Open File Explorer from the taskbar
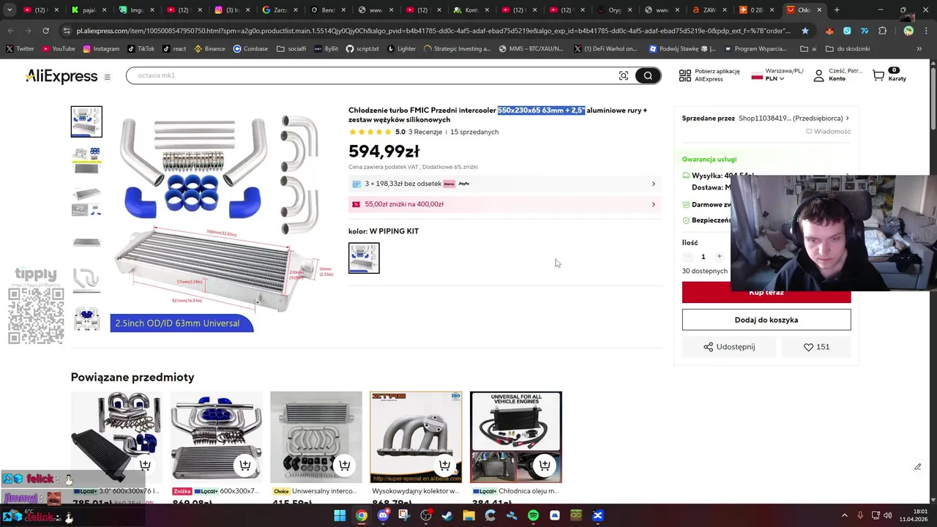The image size is (937, 527). [468, 516]
